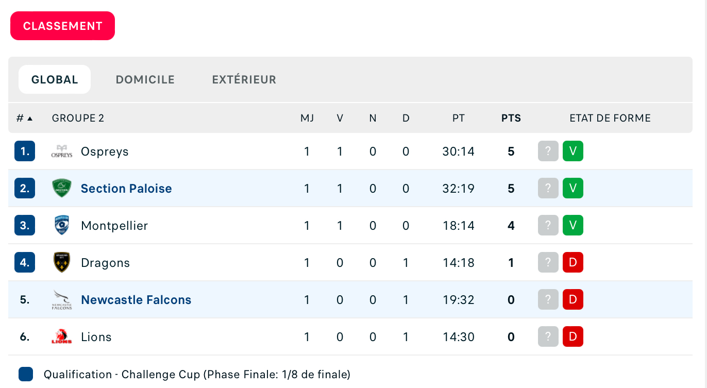The image size is (707, 388).
Task: Click the Dragons team crest
Action: 62,263
